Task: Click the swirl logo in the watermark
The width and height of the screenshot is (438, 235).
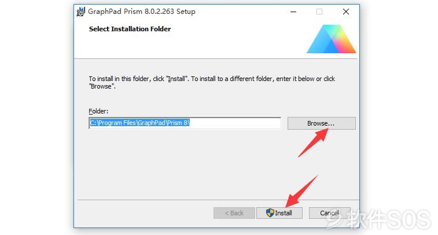Action: coord(334,220)
